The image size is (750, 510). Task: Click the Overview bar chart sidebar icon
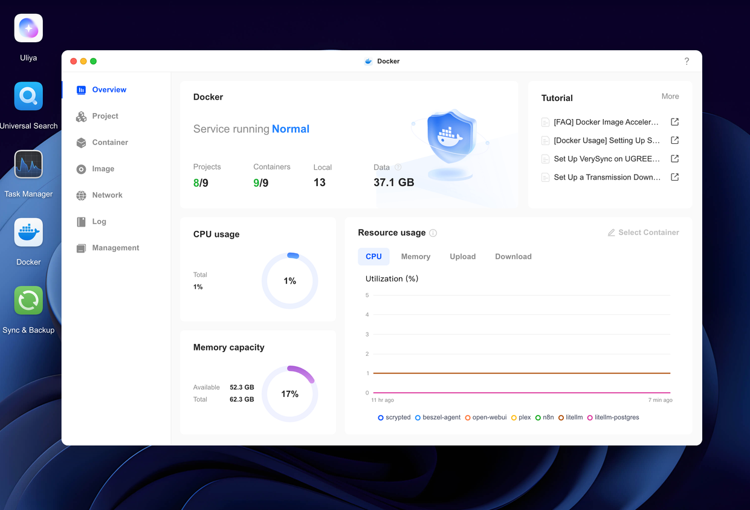tap(81, 90)
